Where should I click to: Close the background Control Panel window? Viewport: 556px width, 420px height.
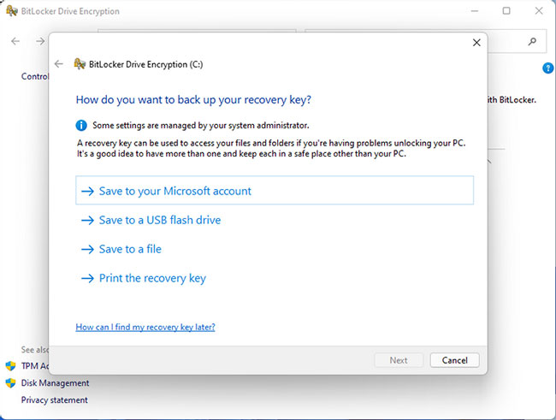[x=539, y=11]
